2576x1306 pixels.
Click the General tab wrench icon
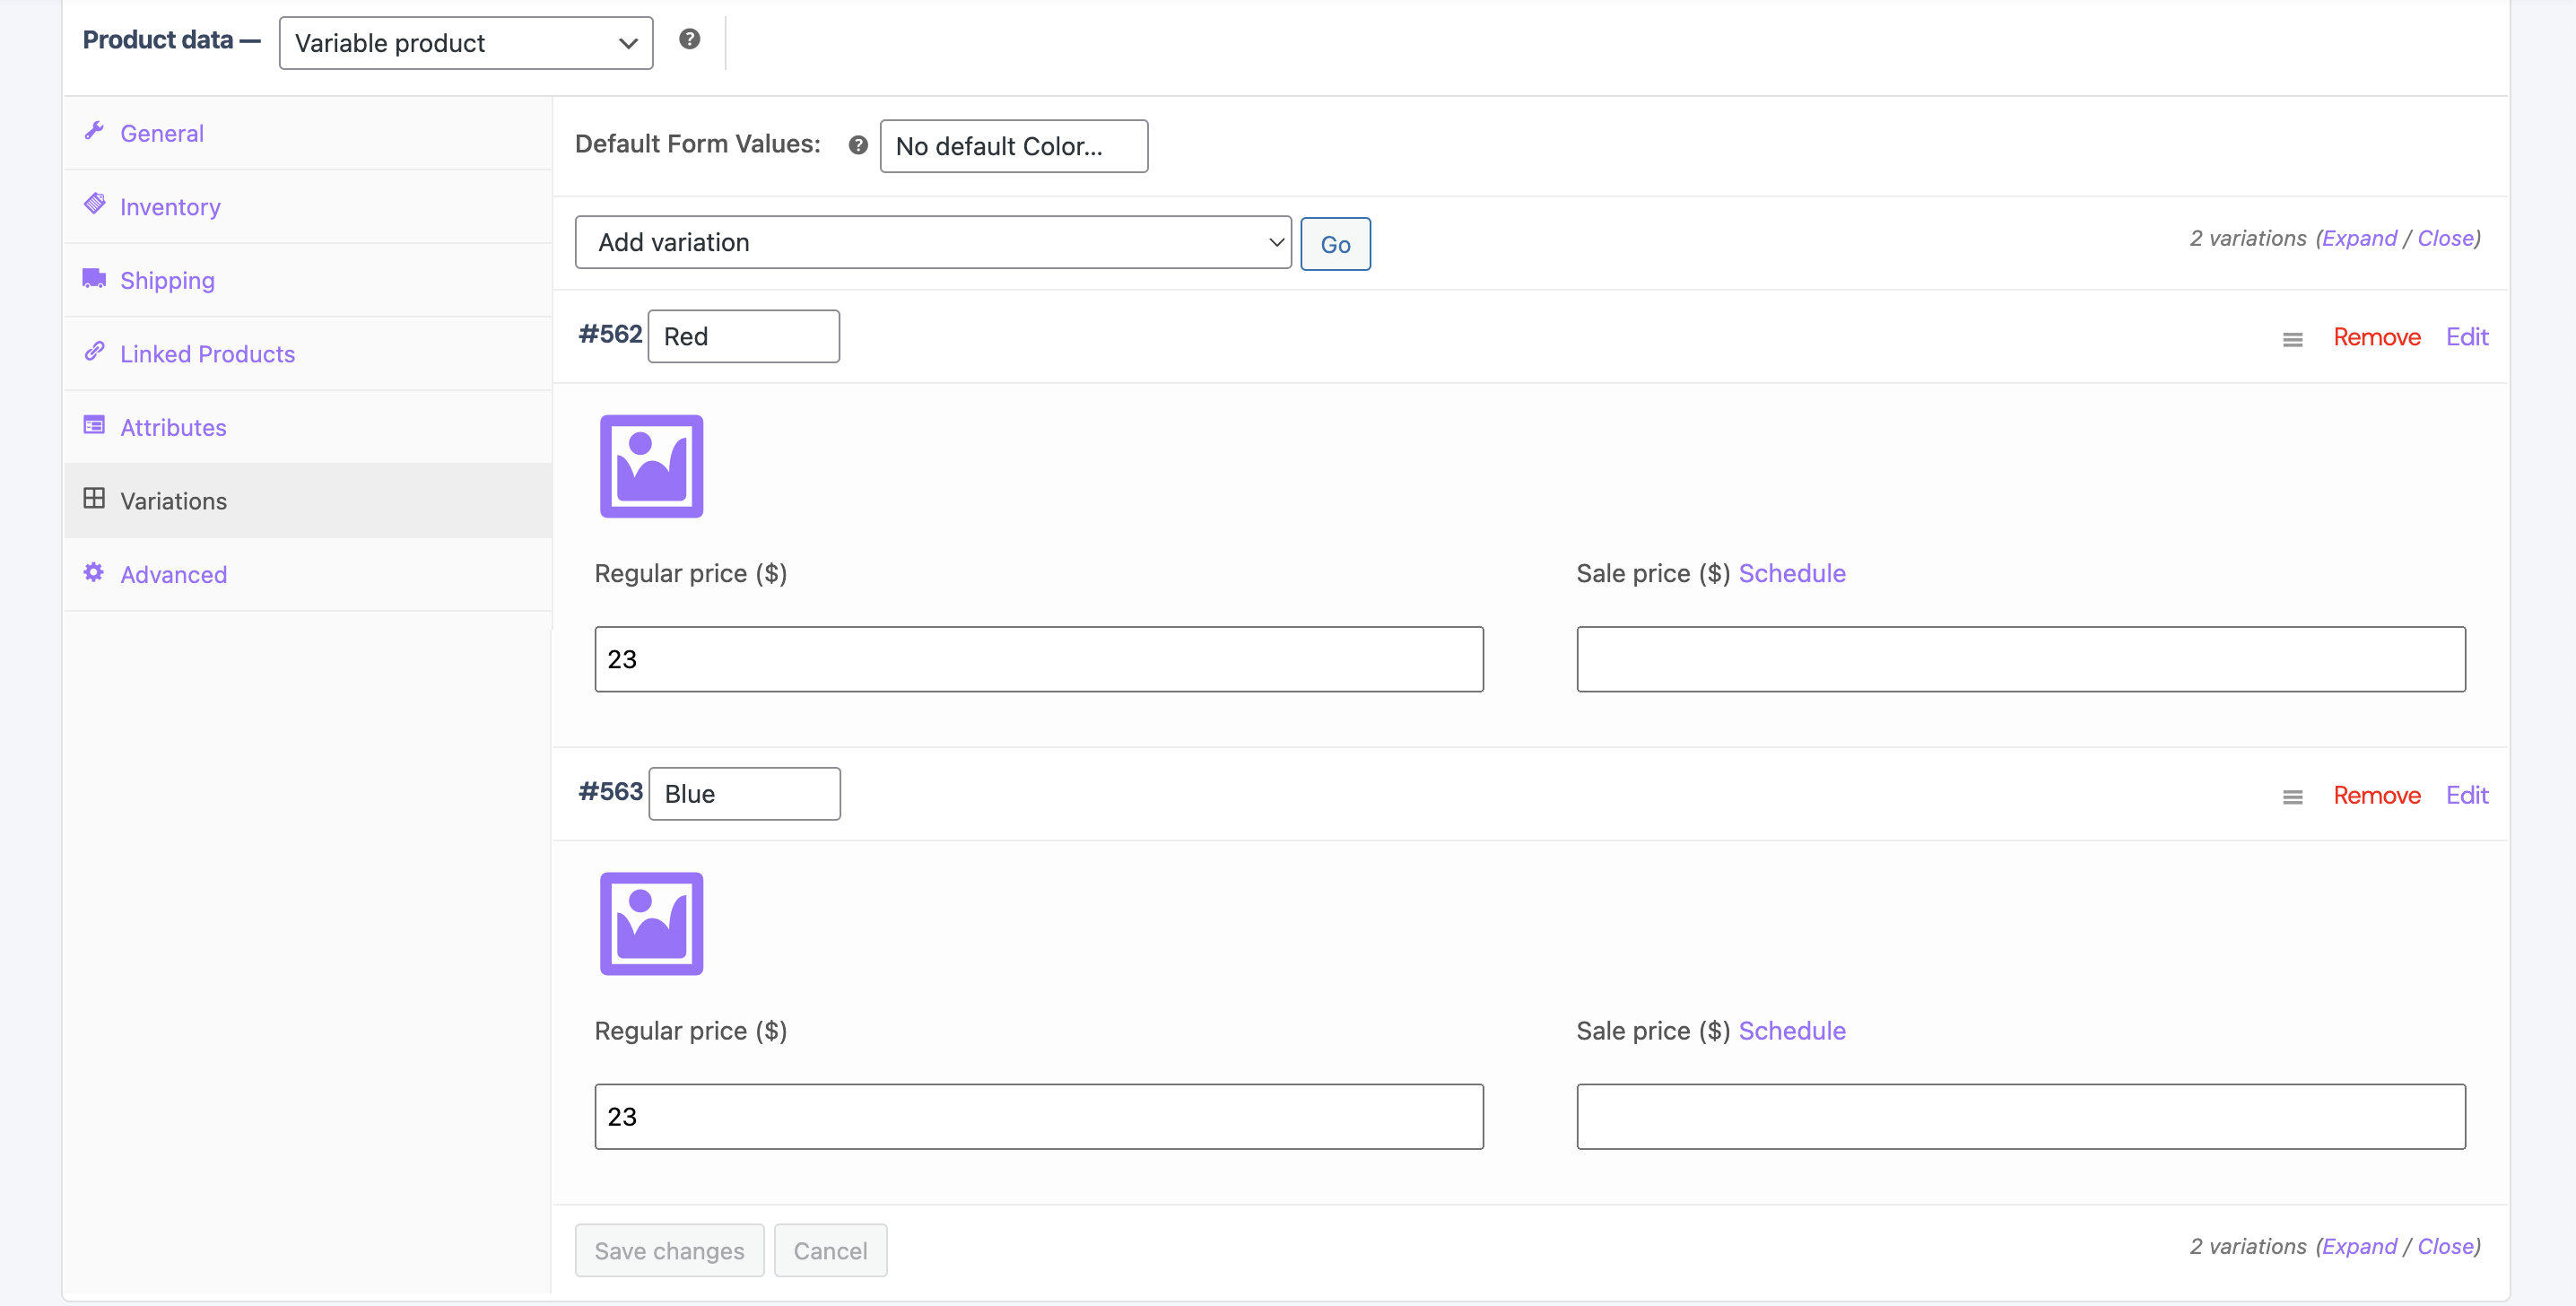[x=94, y=131]
